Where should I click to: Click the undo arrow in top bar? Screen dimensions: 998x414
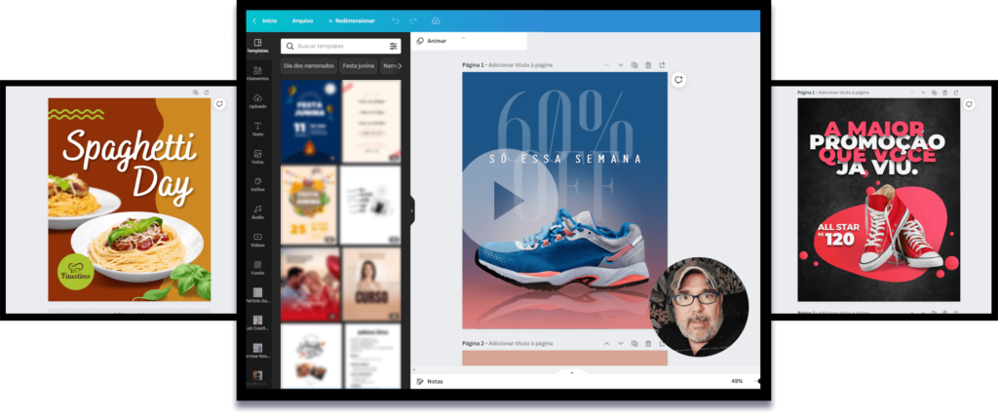[396, 20]
